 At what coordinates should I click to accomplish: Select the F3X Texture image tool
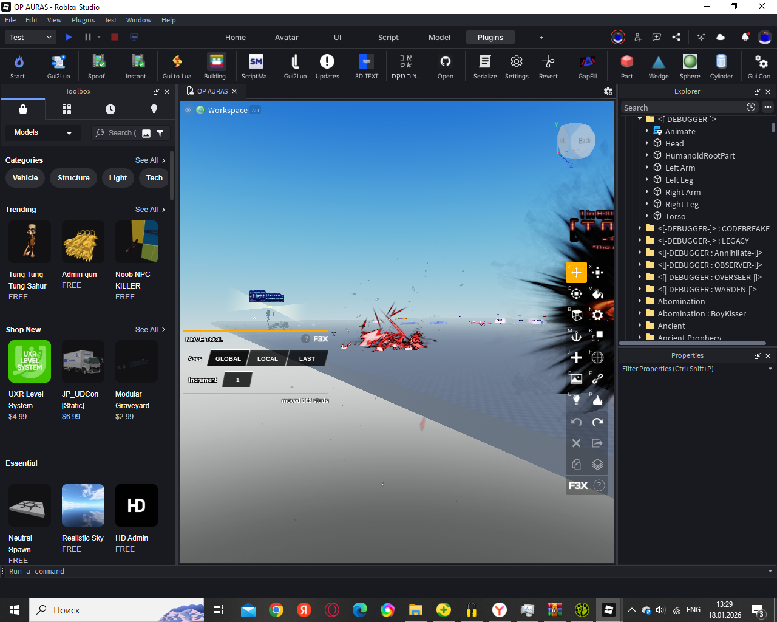(x=576, y=378)
